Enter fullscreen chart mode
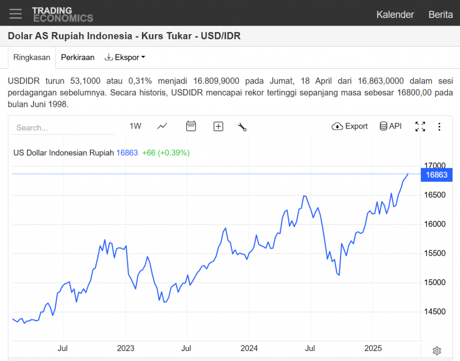460x361 pixels. click(420, 126)
